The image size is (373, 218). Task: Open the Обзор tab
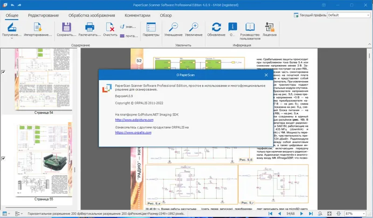pos(166,15)
